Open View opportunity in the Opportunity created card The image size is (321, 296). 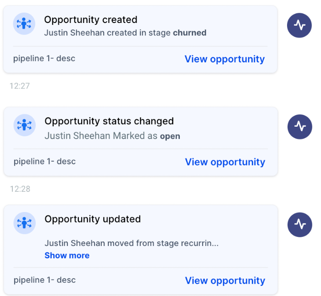pos(224,59)
